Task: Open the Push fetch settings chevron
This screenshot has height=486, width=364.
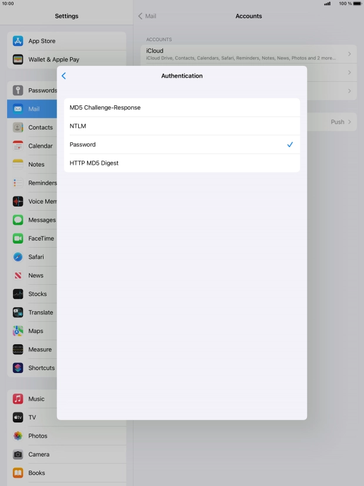Action: (x=349, y=122)
